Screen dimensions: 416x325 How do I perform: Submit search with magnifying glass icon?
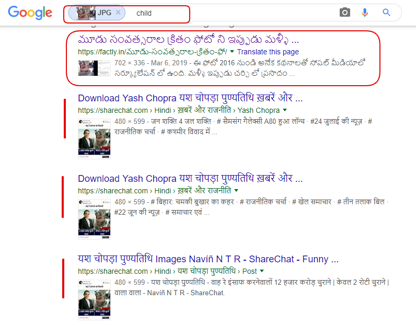point(386,13)
